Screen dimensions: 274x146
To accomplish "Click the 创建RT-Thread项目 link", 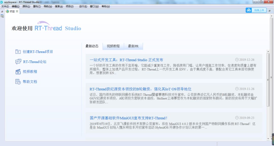I will pos(38,52).
